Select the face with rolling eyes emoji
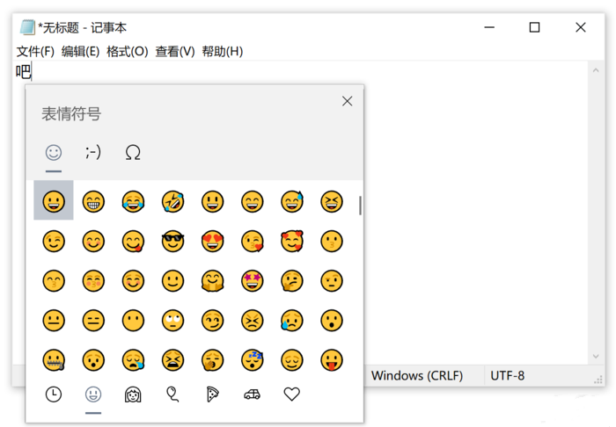 [172, 321]
